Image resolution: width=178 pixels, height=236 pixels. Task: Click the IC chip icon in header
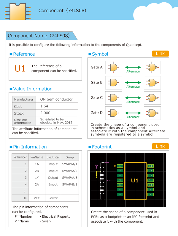pos(18,12)
